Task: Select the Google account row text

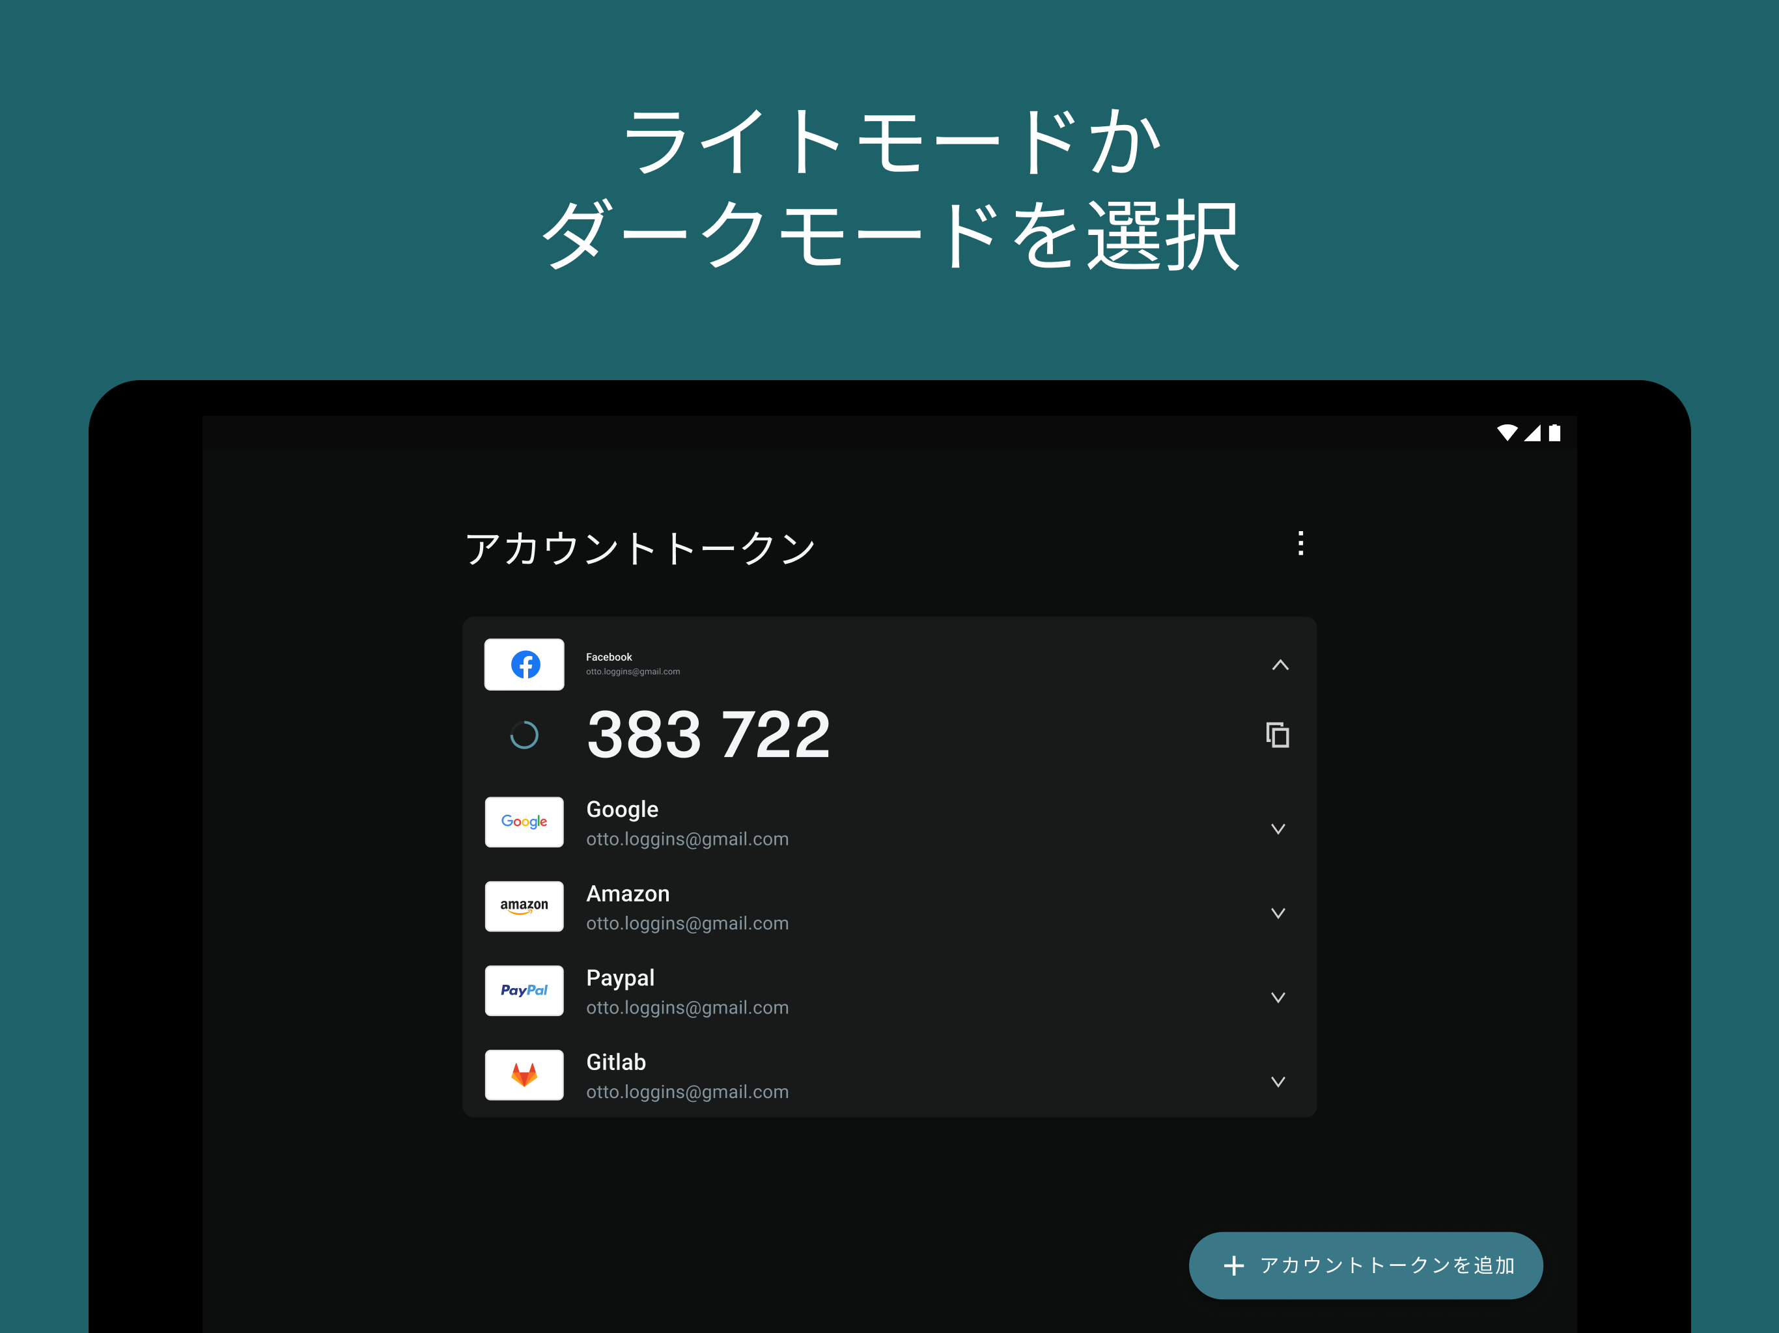Action: point(622,810)
